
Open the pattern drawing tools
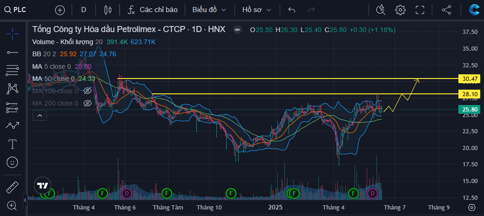[13, 89]
